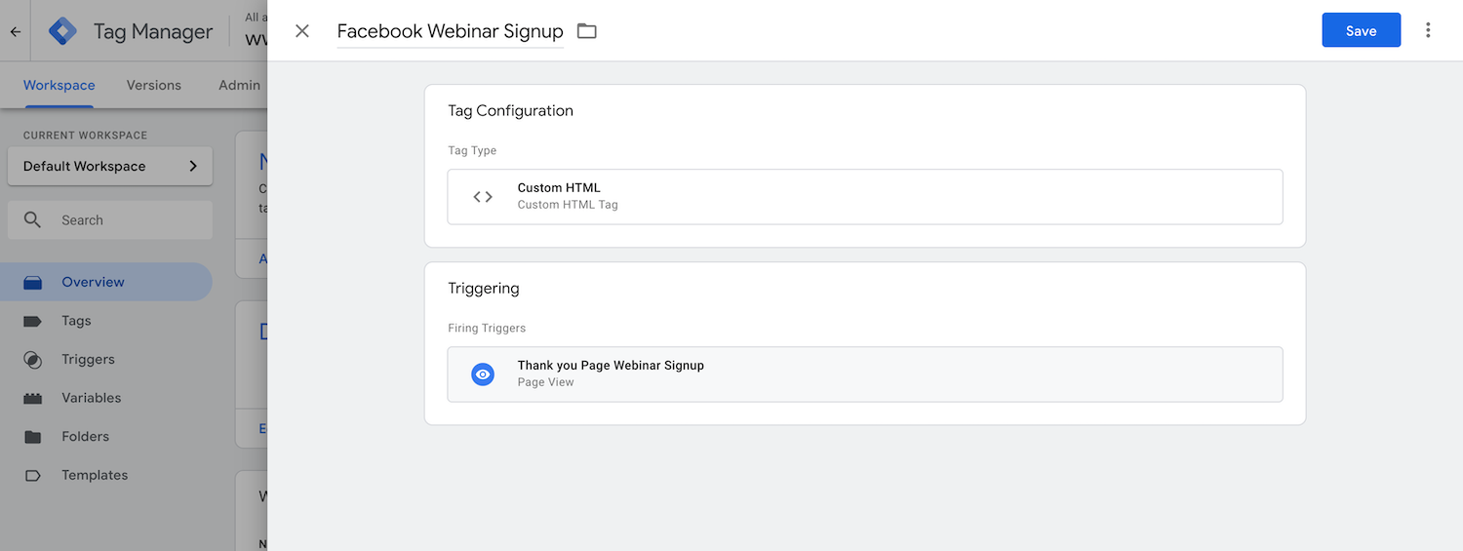Switch to the Admin tab

click(239, 85)
